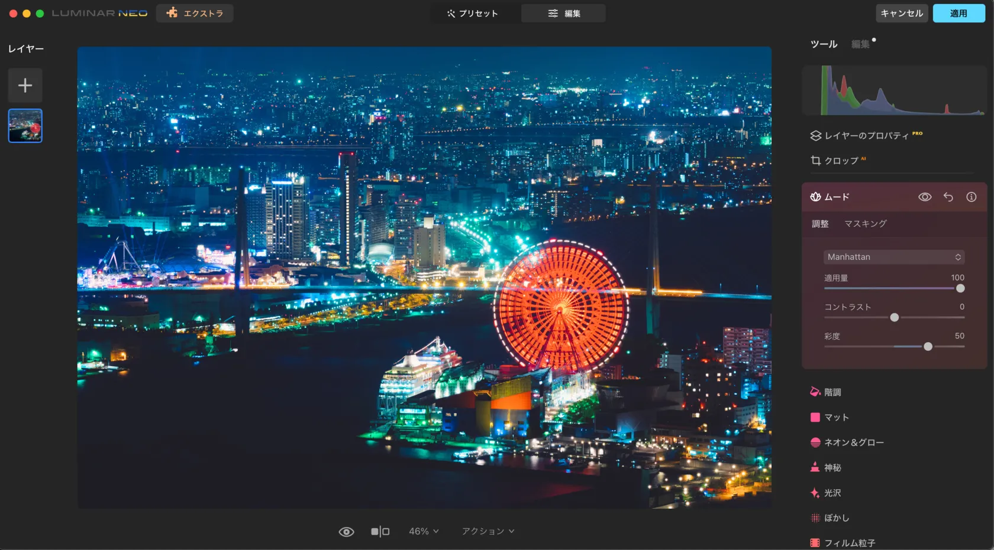Click the add layer plus button
This screenshot has height=550, width=994.
pyautogui.click(x=25, y=86)
